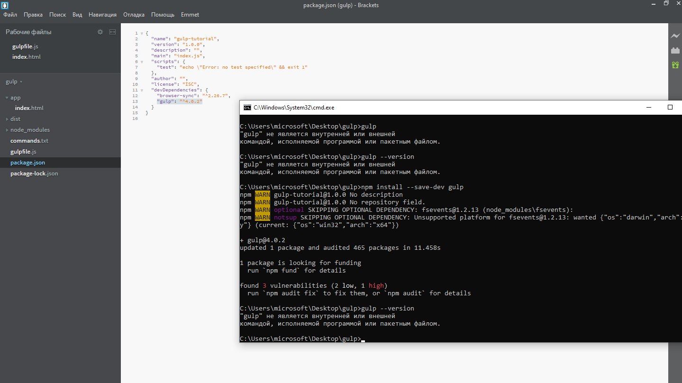Image resolution: width=682 pixels, height=383 pixels.
Task: Fold the code block at line 1
Action: (142, 33)
